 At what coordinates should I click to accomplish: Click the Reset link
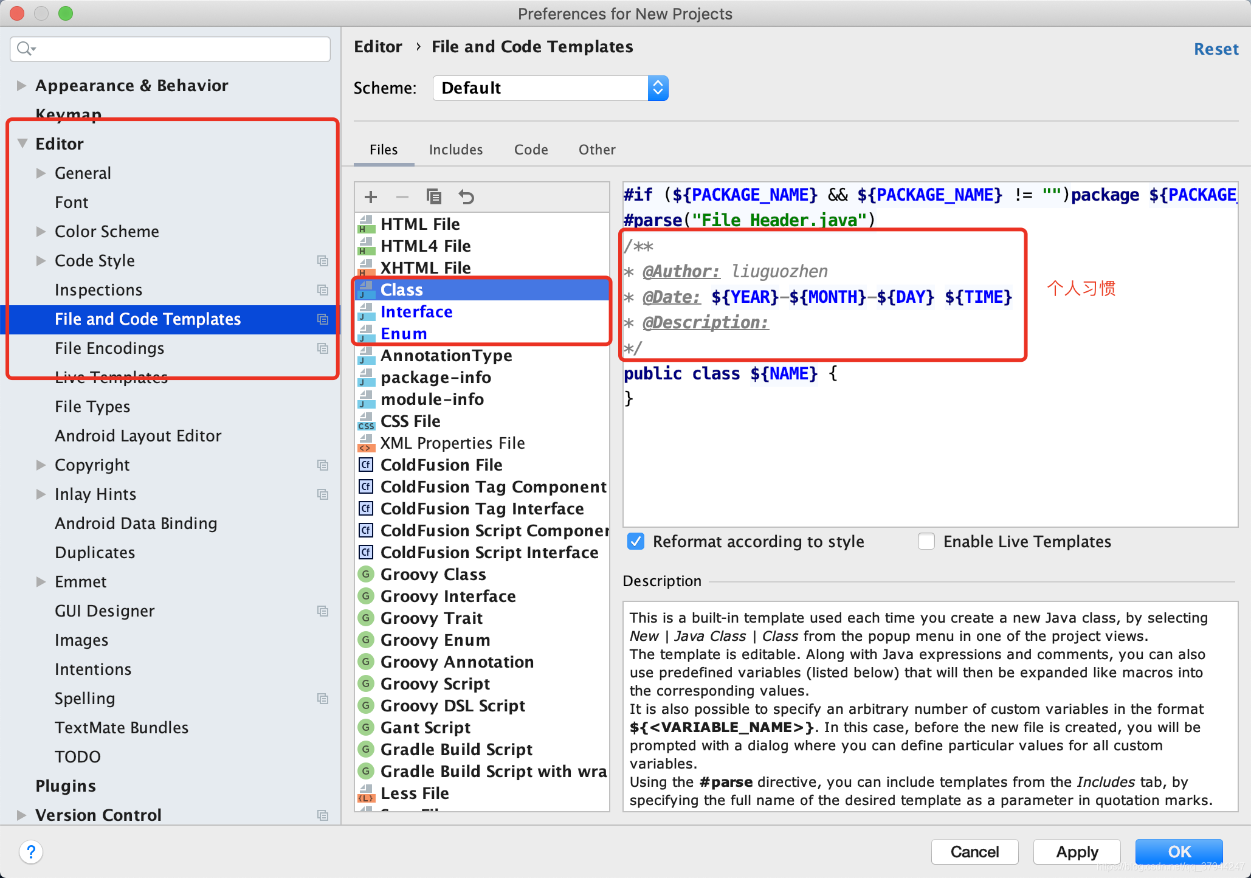pyautogui.click(x=1216, y=49)
